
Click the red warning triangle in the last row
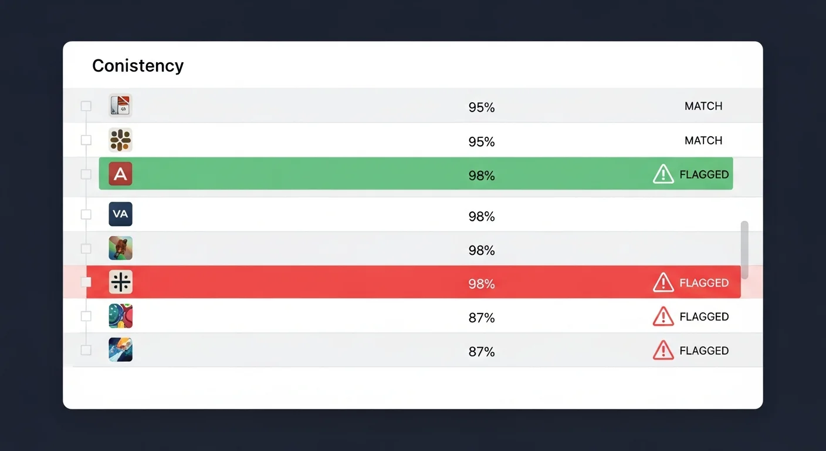tap(663, 351)
